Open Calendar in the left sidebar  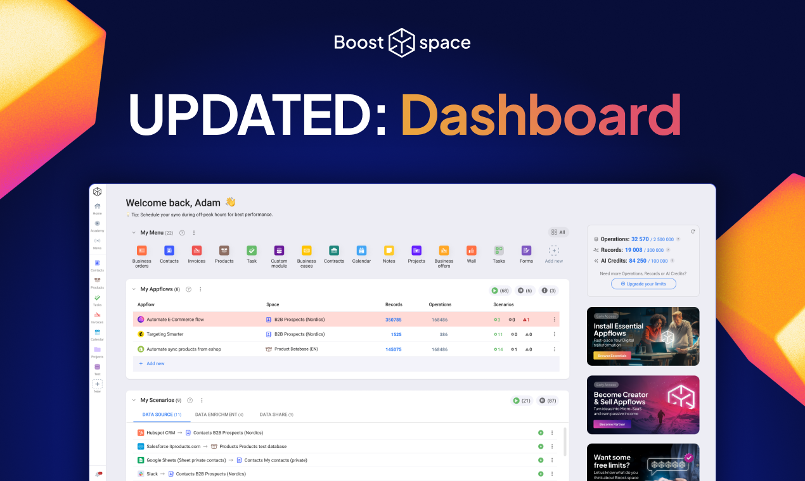coord(97,334)
